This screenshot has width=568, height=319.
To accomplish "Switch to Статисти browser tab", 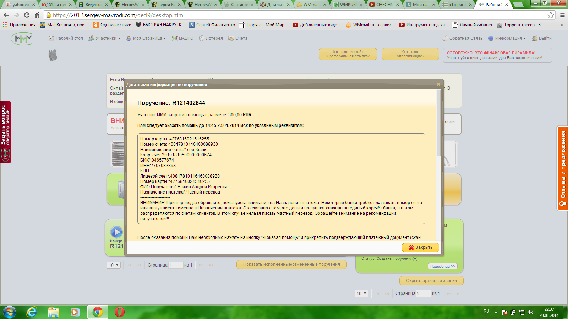I will pos(239,5).
